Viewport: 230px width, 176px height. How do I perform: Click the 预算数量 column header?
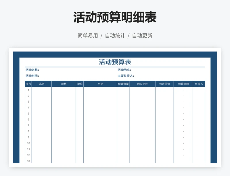[x=123, y=84]
